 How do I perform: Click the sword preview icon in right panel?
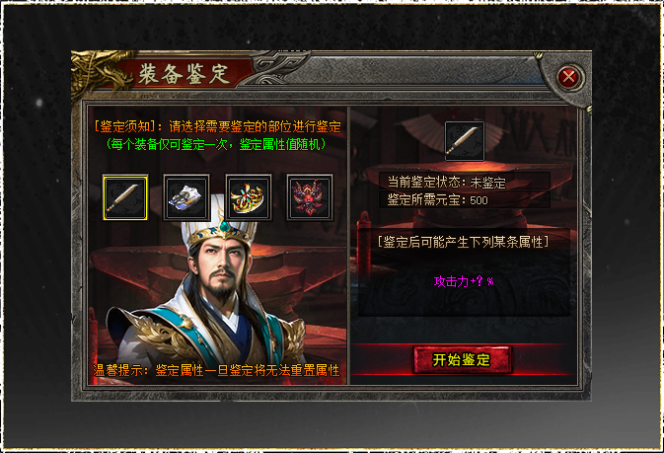[x=465, y=141]
